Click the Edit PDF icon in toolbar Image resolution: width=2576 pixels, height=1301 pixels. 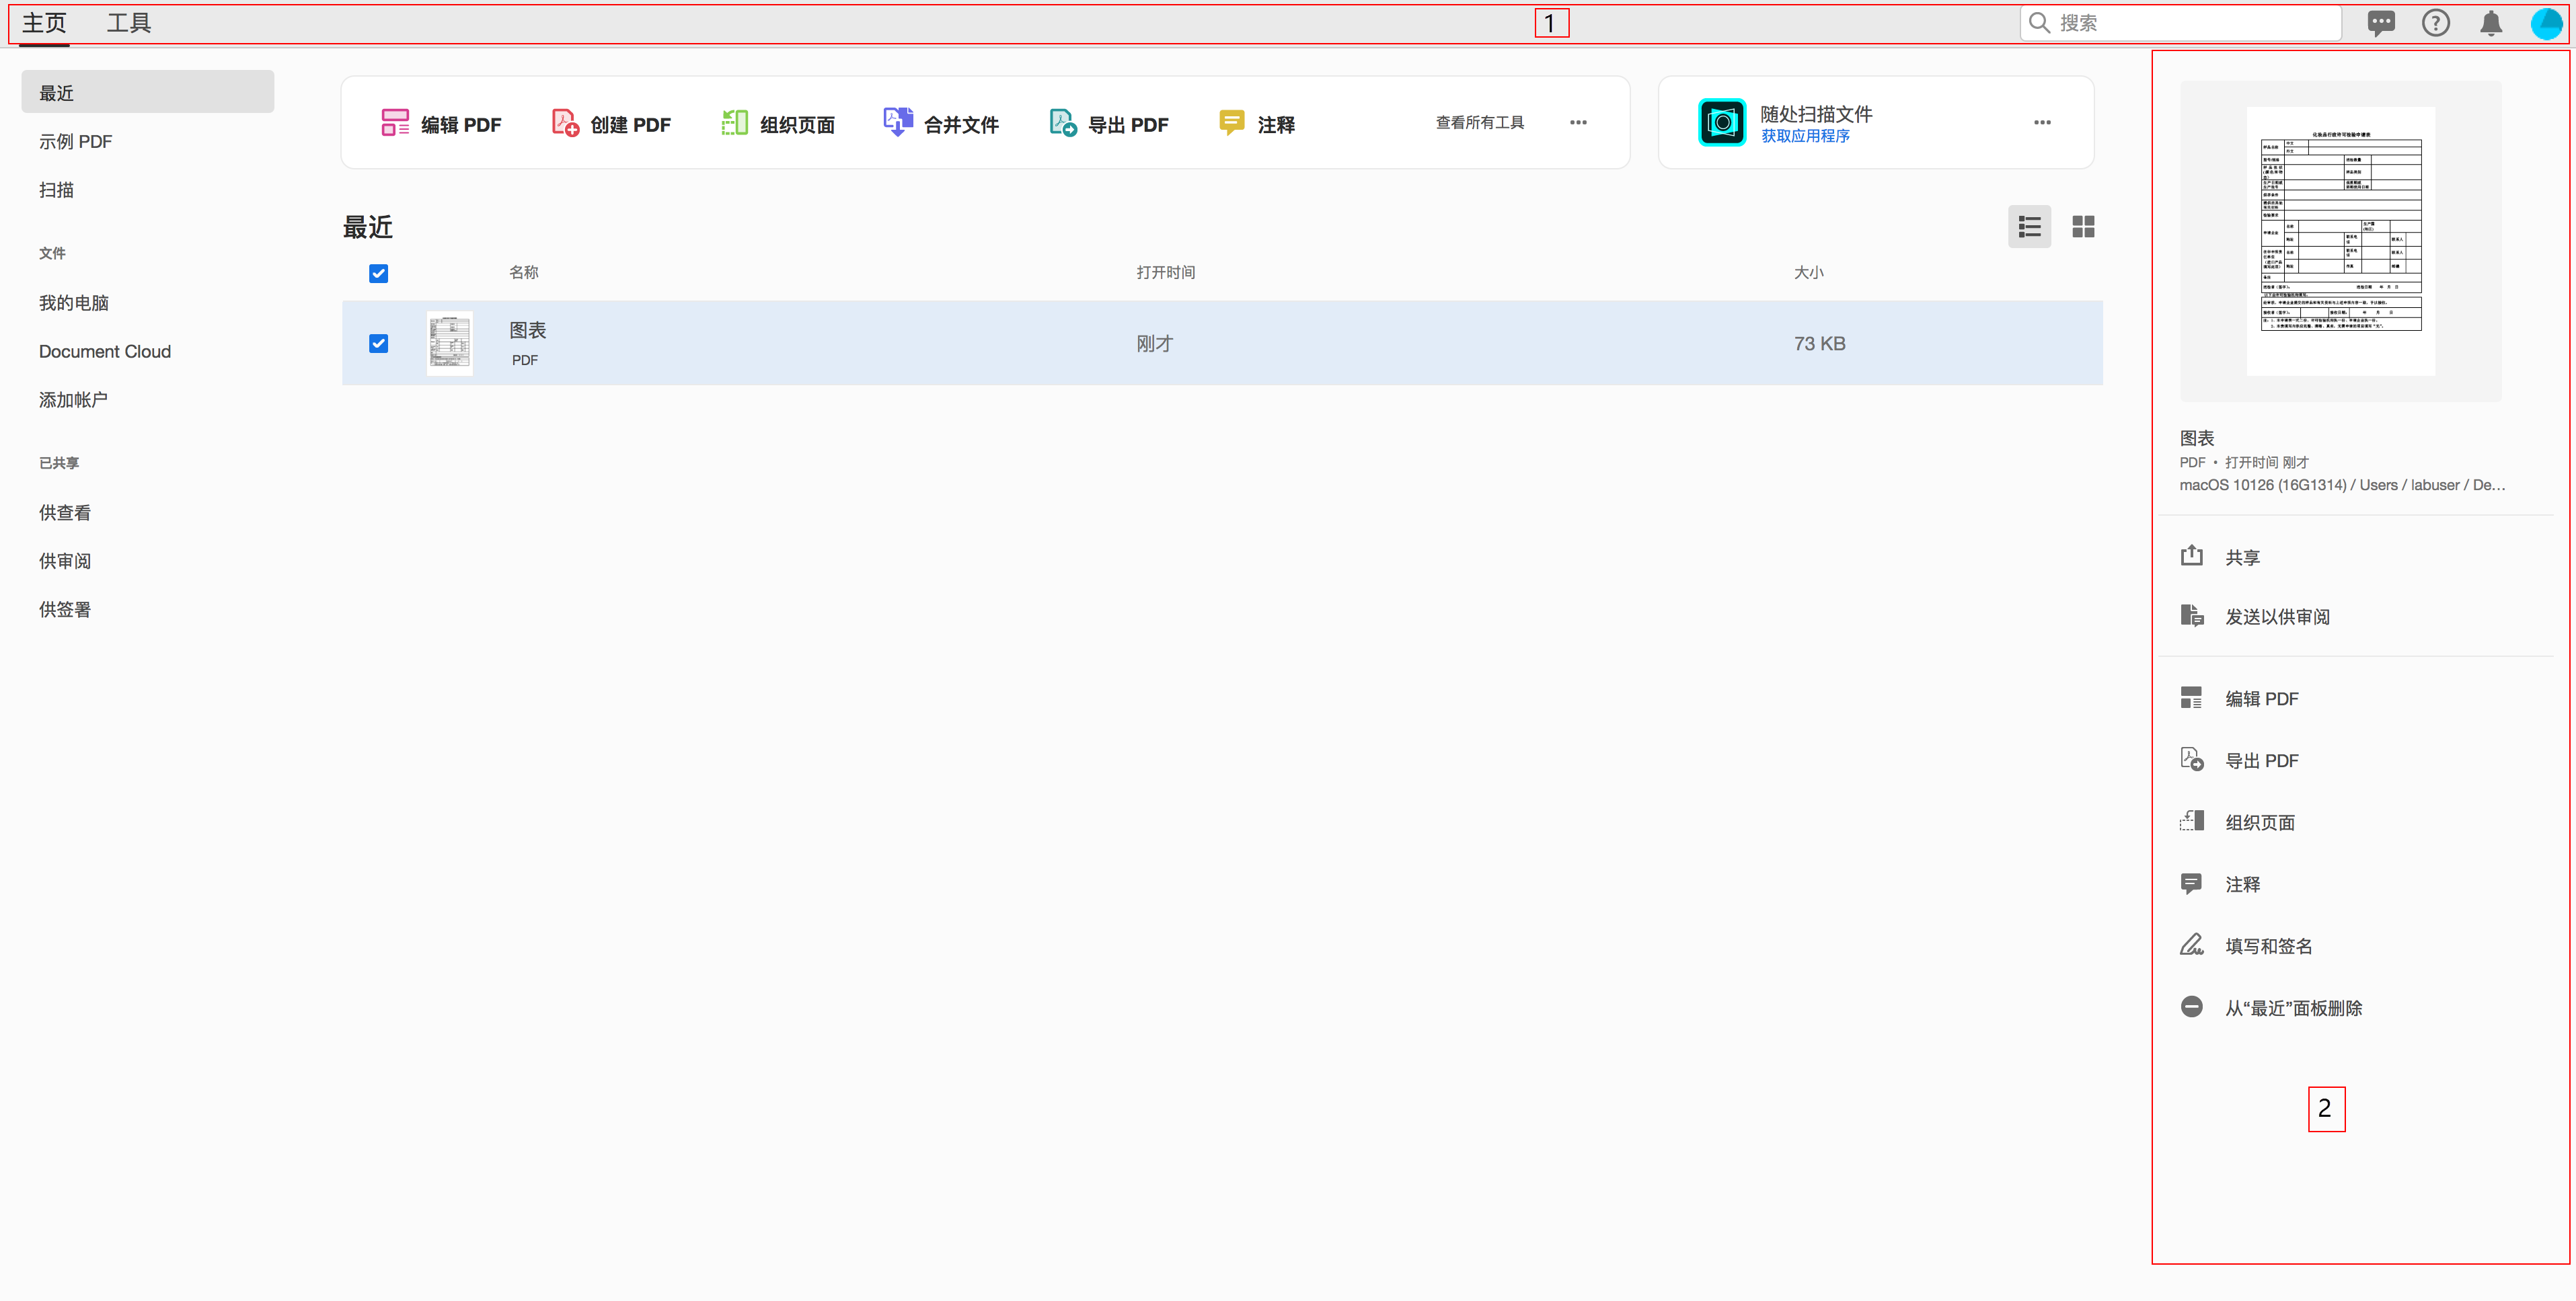395,123
